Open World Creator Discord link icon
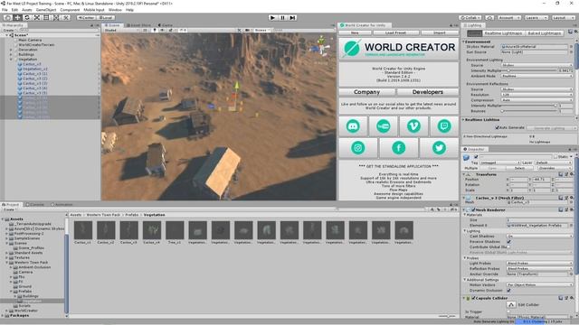579x325 pixels. point(353,126)
